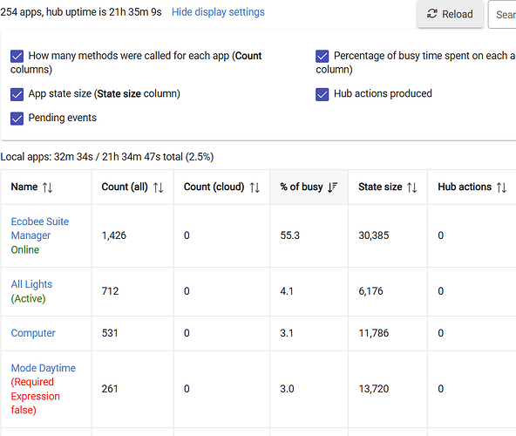The height and width of the screenshot is (436, 516).
Task: Uncheck the method Count columns checkbox
Action: [17, 56]
